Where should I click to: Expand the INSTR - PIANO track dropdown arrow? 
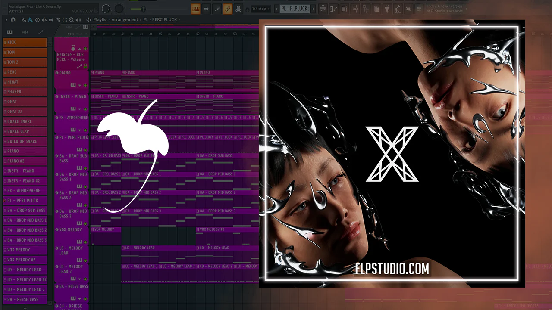[80, 110]
